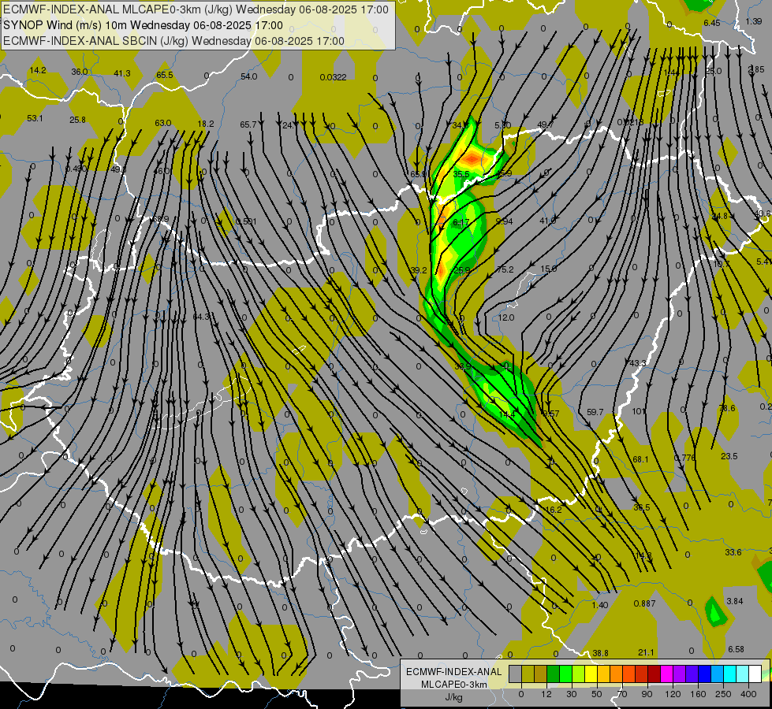Click the map value '0.0322'
This screenshot has width=772, height=709.
tap(333, 77)
